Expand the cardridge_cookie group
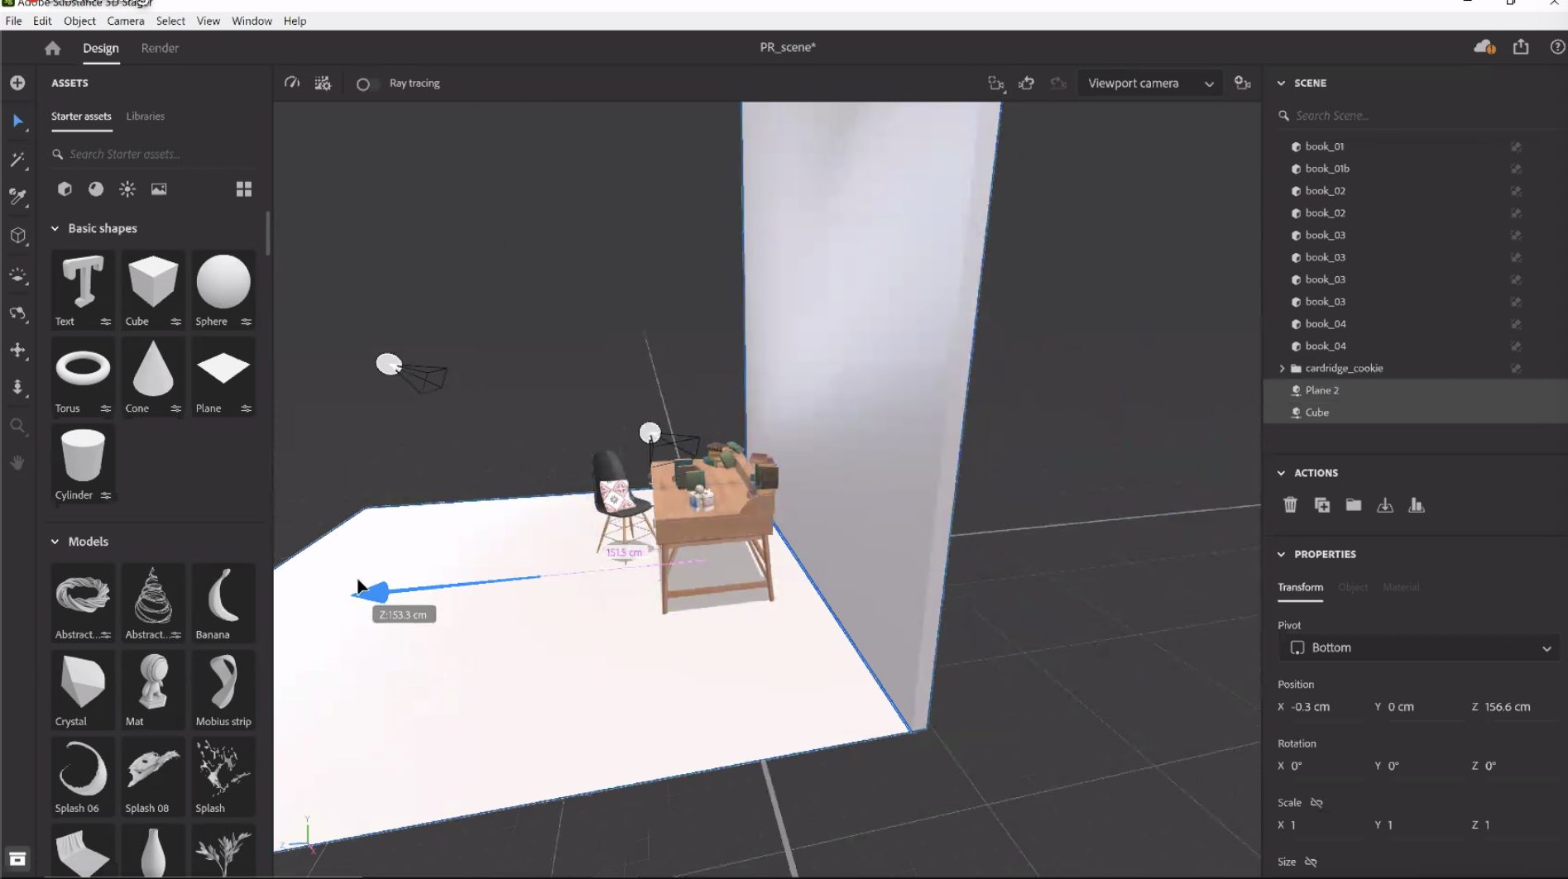The width and height of the screenshot is (1568, 879). coord(1283,368)
